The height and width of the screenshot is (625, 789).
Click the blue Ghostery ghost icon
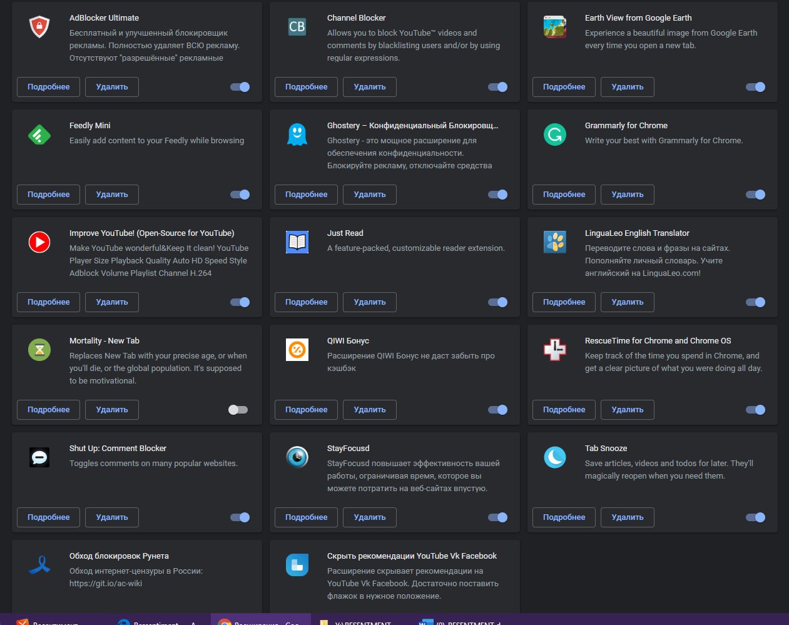pos(297,135)
